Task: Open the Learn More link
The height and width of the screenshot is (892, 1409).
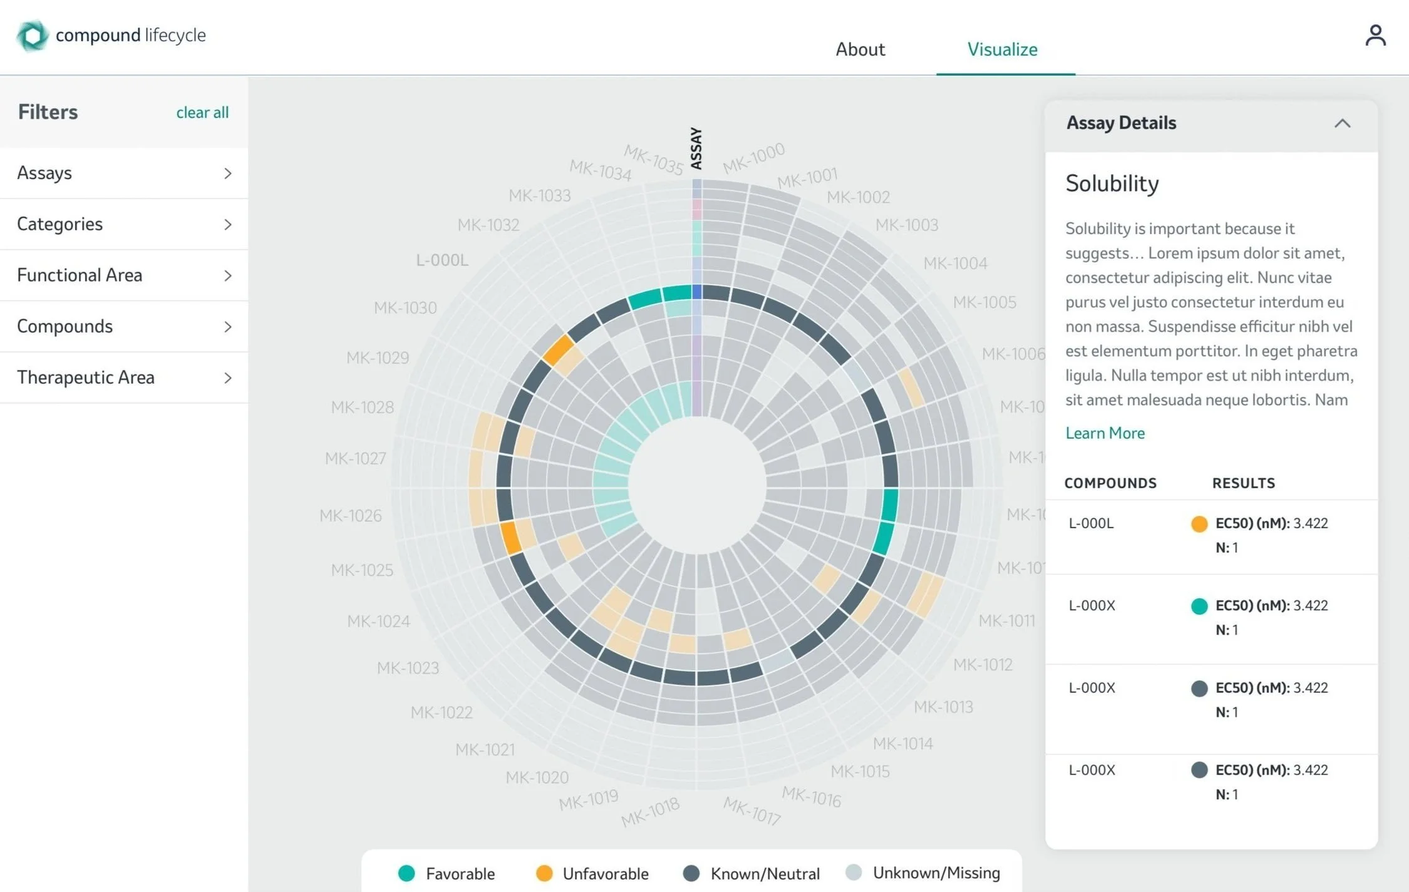Action: pos(1105,433)
